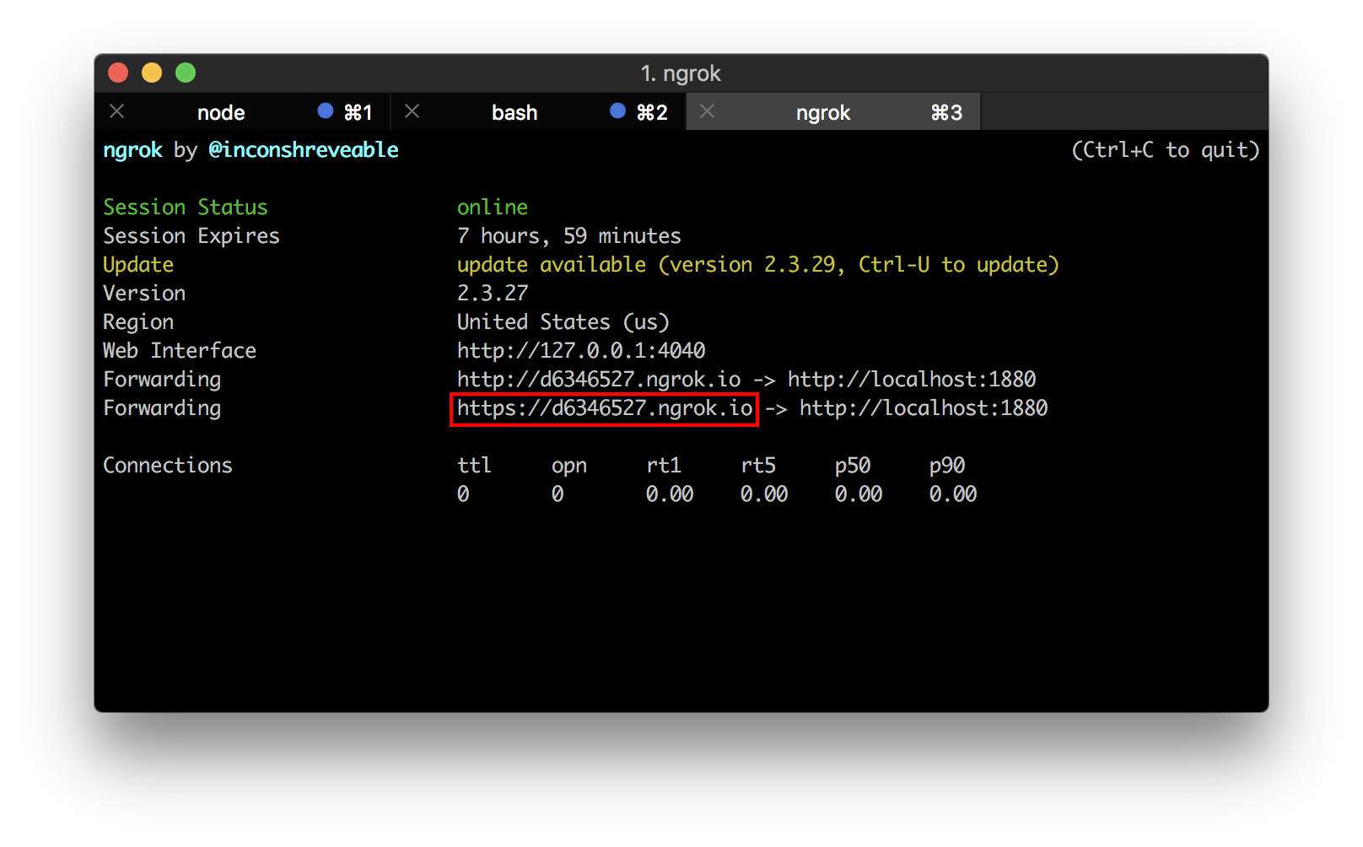Click the 0 value under opn
This screenshot has width=1363, height=847.
[558, 494]
